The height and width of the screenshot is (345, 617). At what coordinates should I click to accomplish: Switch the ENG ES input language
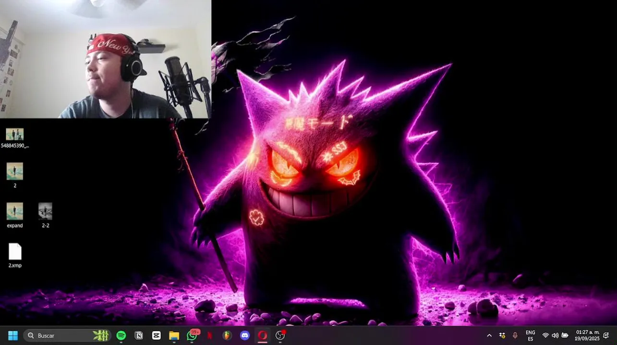531,335
